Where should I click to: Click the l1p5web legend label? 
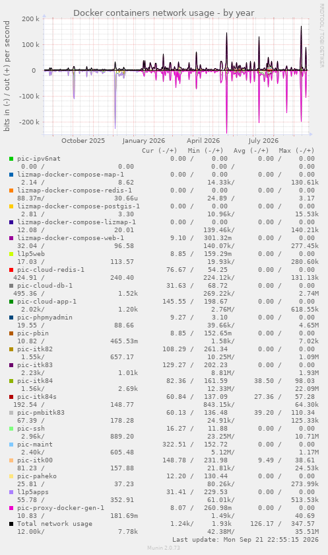tap(31, 254)
